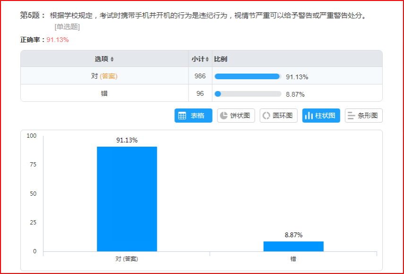Viewport: 404px width, 274px height.
Task: Click the 比例 column header
Action: coord(221,59)
